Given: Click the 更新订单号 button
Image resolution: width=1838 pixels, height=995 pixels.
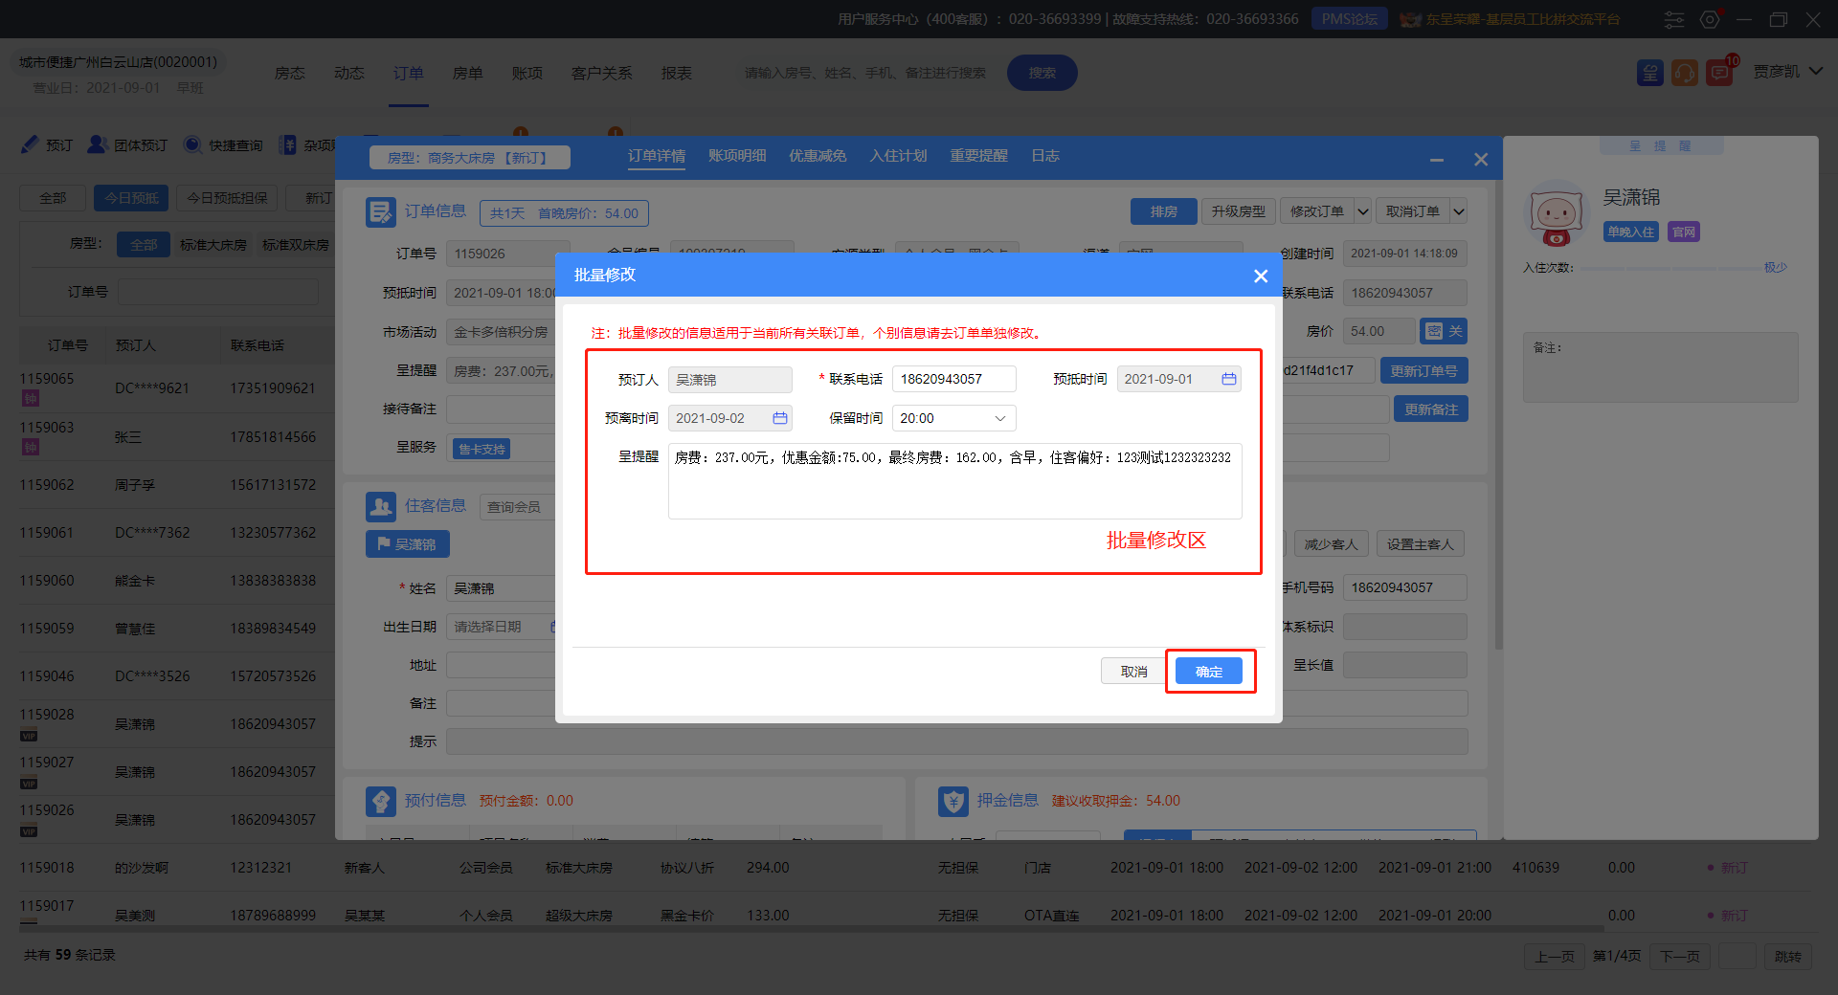Looking at the screenshot, I should [x=1424, y=370].
